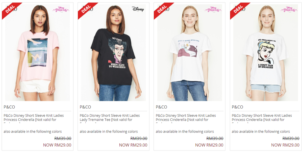Click NOW RM29.00 on the fourth product
Viewport: 303px width, 153px height.
click(x=285, y=145)
